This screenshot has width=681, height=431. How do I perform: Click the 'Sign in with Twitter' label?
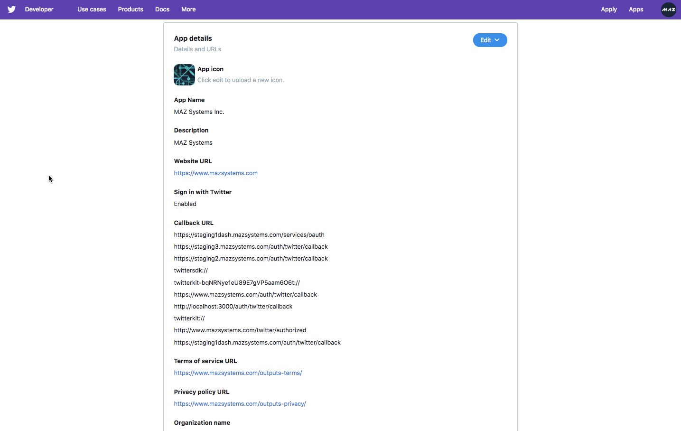pos(203,192)
